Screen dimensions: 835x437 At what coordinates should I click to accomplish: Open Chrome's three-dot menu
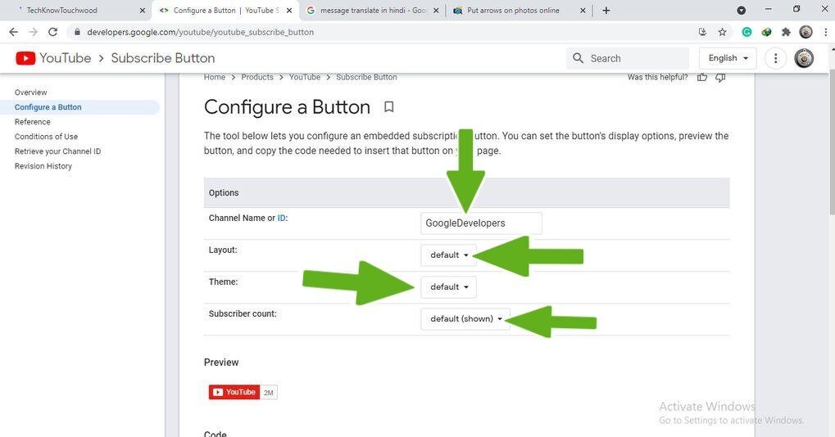point(825,32)
